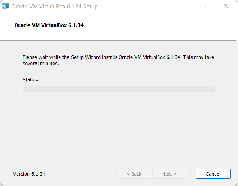Click the VirtualBox installer icon in title bar
The height and width of the screenshot is (186, 238).
point(5,6)
